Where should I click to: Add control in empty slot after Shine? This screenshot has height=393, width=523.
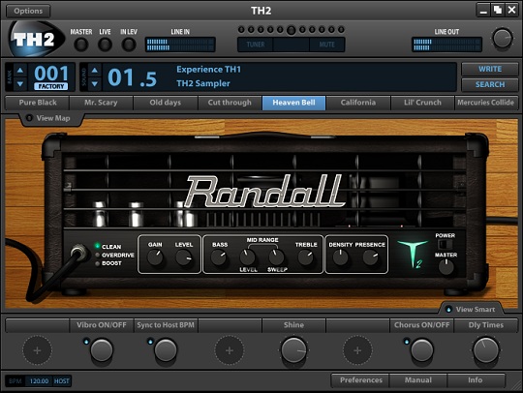[x=357, y=350]
